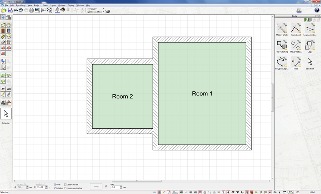
Task: Open the Help question mark icon
Action: (x=317, y=10)
